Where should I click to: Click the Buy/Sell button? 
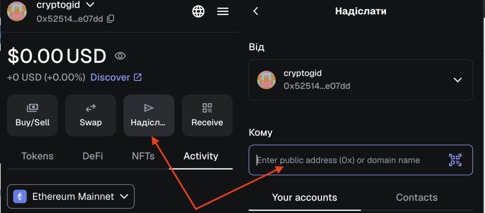coord(33,115)
